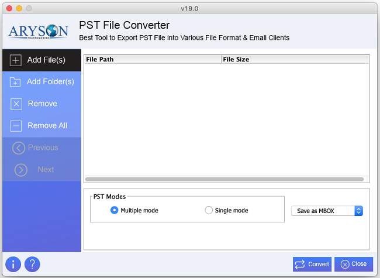
Task: Click the yellow minimize window button
Action: pyautogui.click(x=19, y=9)
